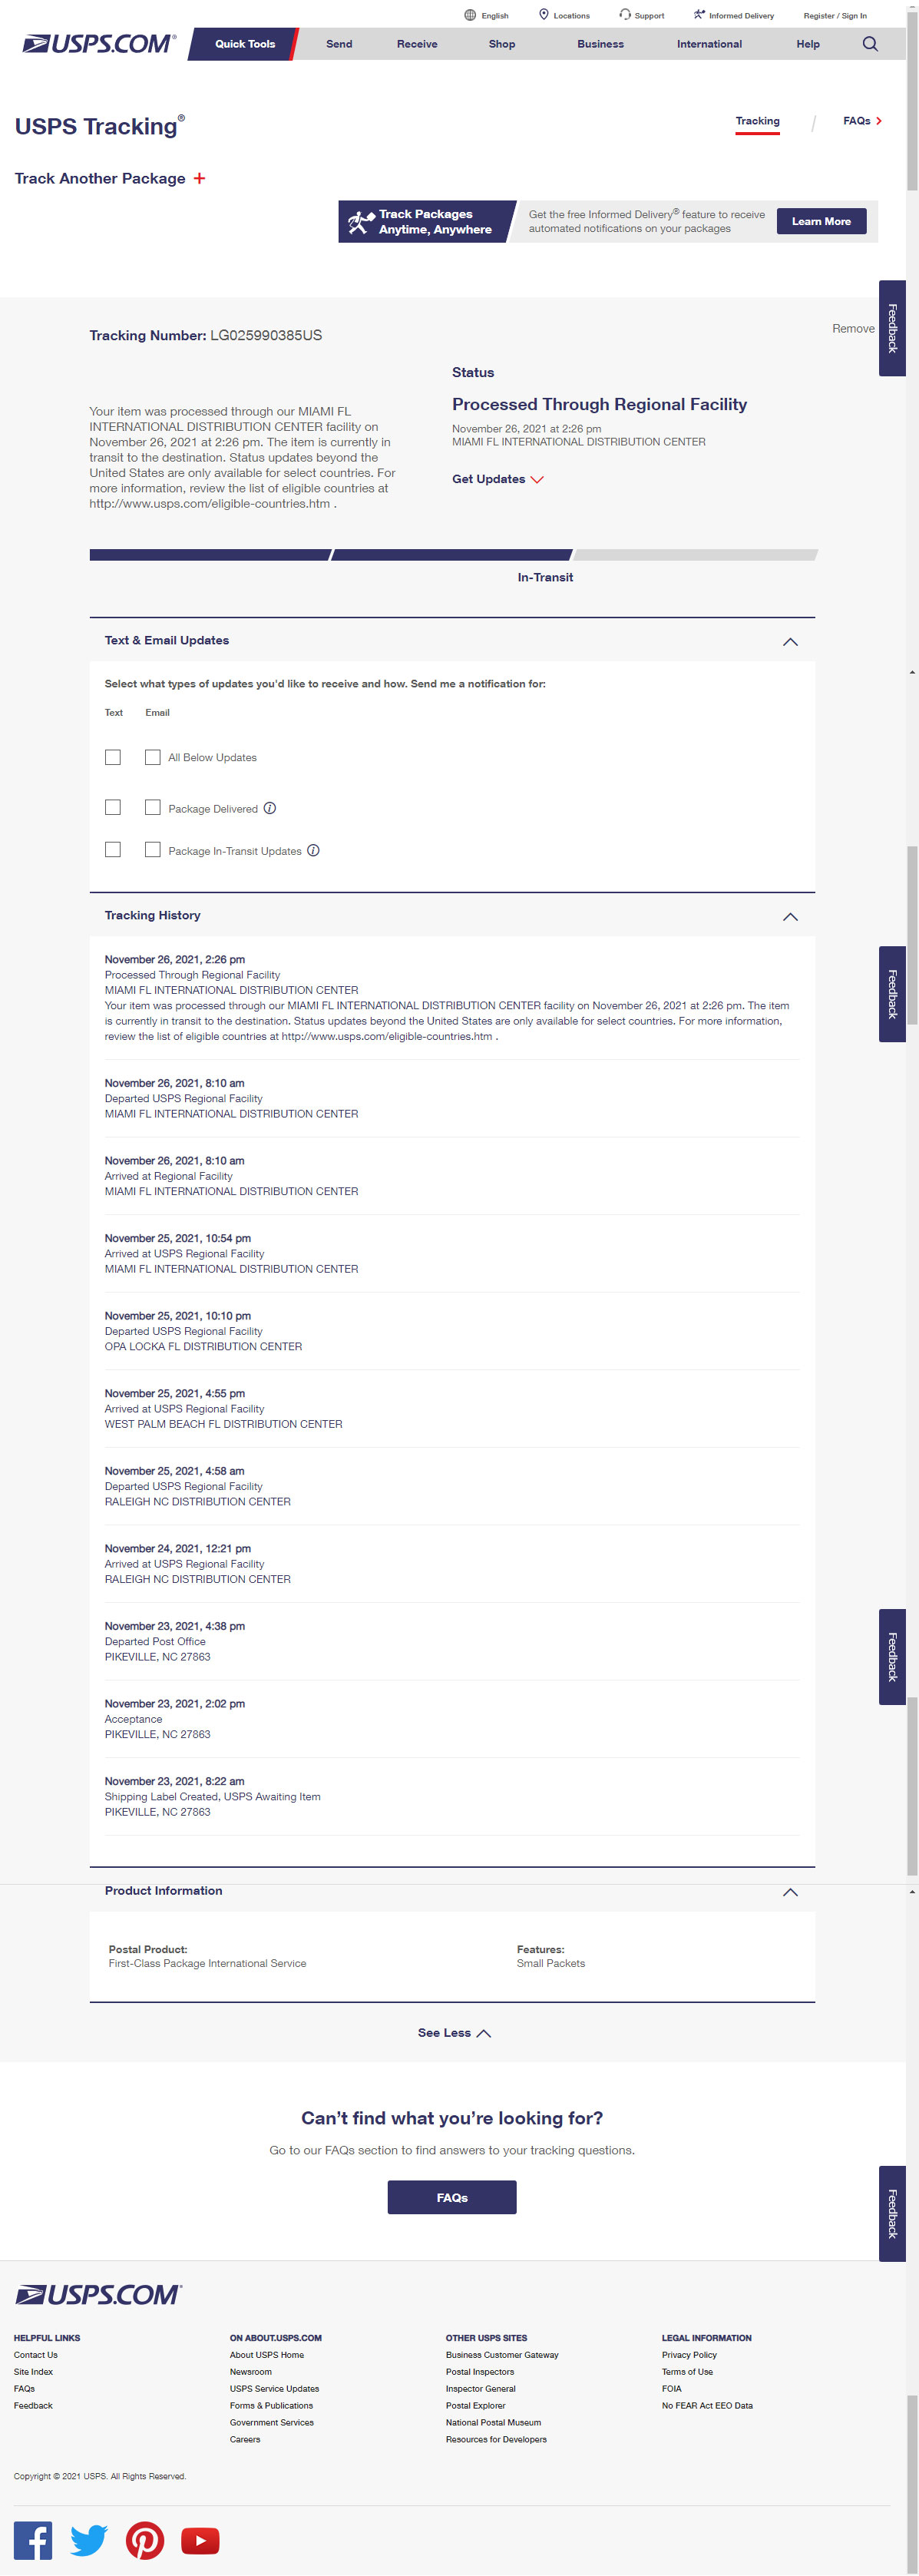The width and height of the screenshot is (919, 2576).
Task: Open the Facebook icon in footer
Action: [33, 2540]
